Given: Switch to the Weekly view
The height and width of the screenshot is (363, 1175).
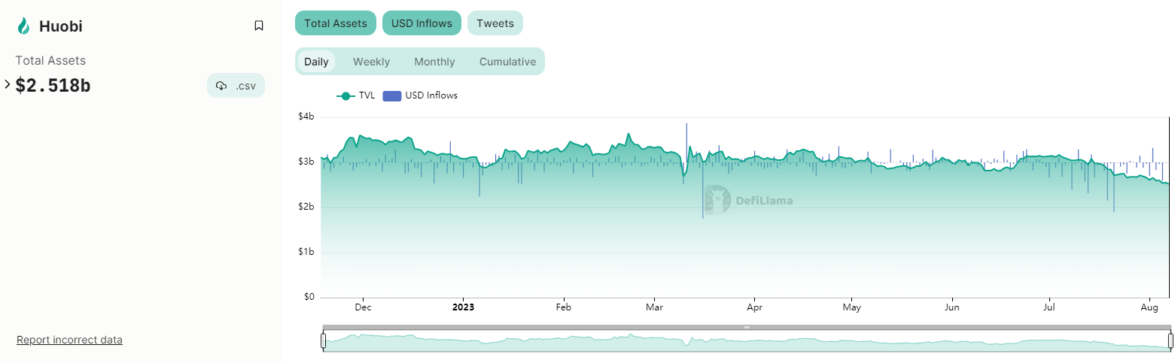Looking at the screenshot, I should pyautogui.click(x=371, y=62).
